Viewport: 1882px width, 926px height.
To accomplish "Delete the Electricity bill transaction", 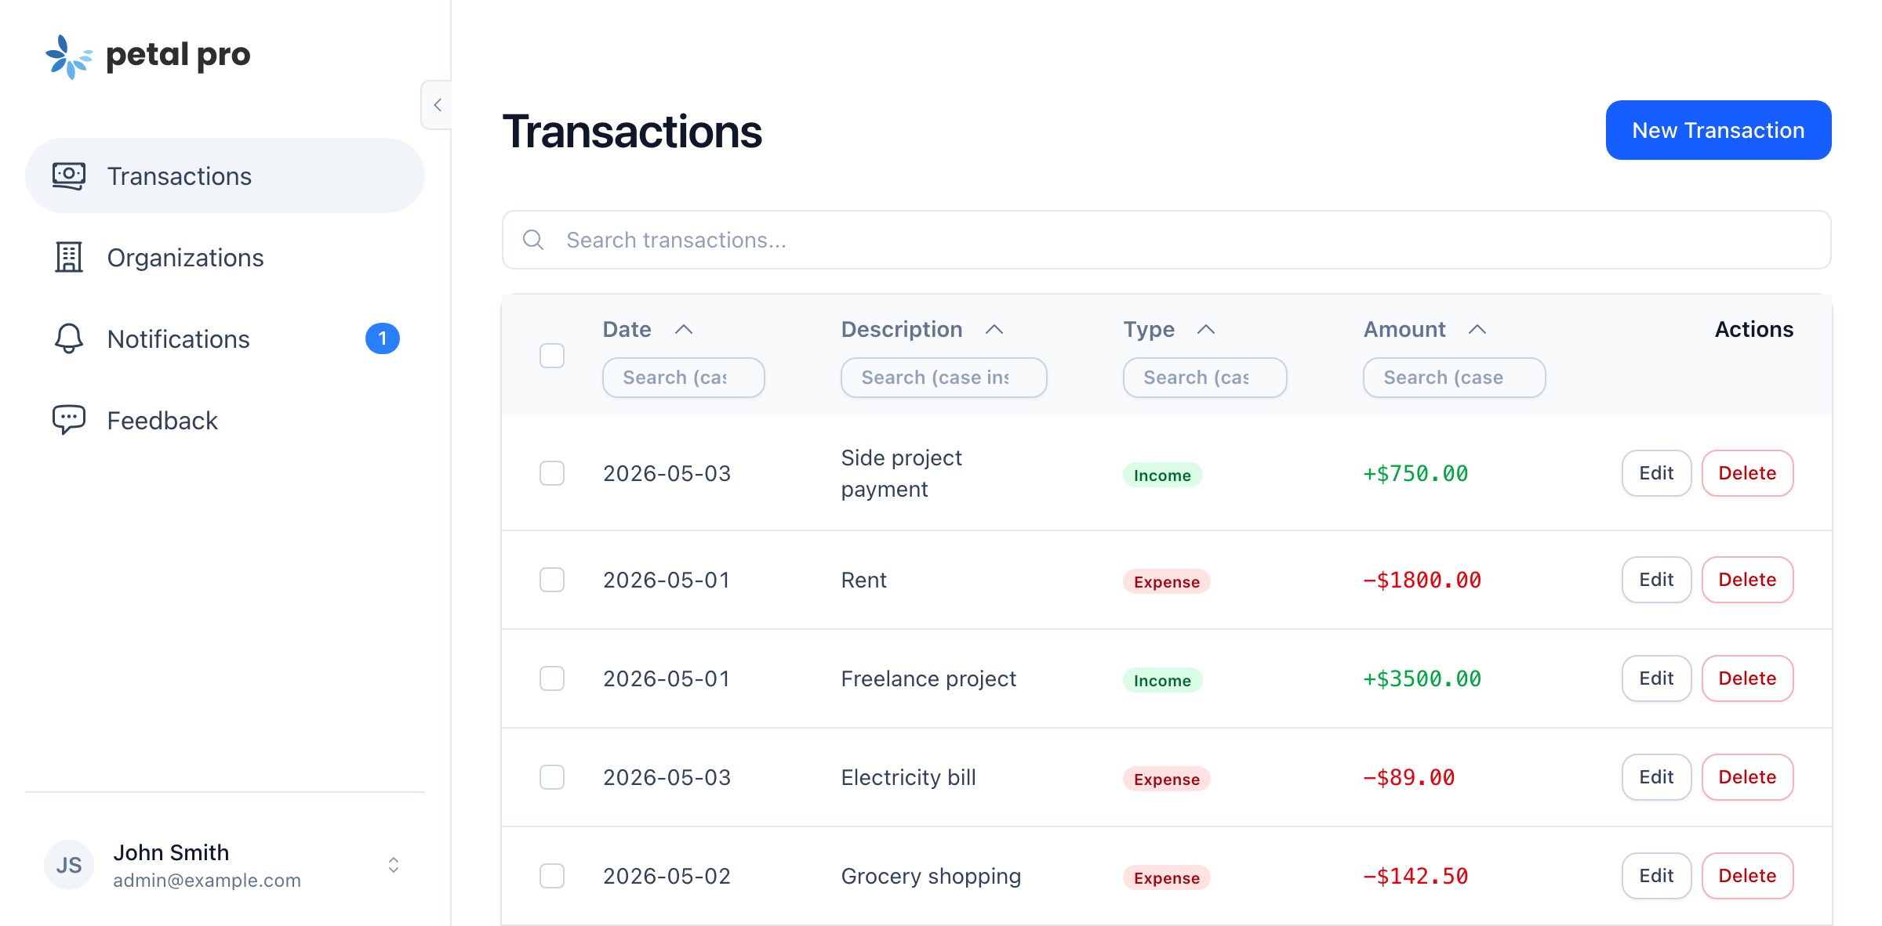I will tap(1747, 777).
